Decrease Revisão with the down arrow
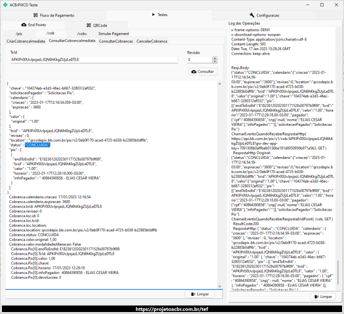This screenshot has height=314, width=344. coord(215,61)
